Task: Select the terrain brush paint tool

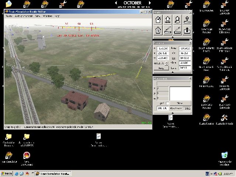Action: [x=177, y=30]
